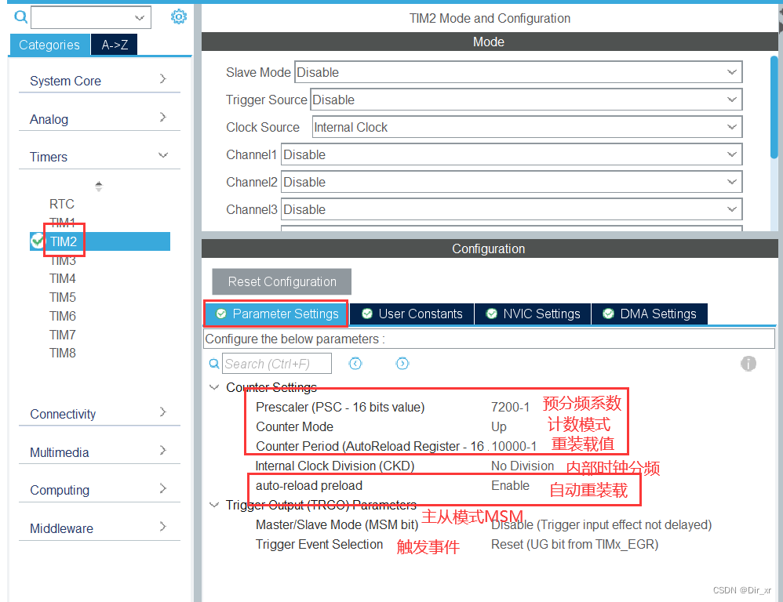783x602 pixels.
Task: Collapse the Counter Settings group
Action: click(215, 387)
